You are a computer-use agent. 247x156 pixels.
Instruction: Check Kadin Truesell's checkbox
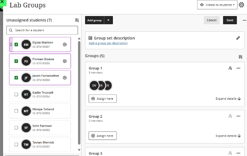point(16,94)
